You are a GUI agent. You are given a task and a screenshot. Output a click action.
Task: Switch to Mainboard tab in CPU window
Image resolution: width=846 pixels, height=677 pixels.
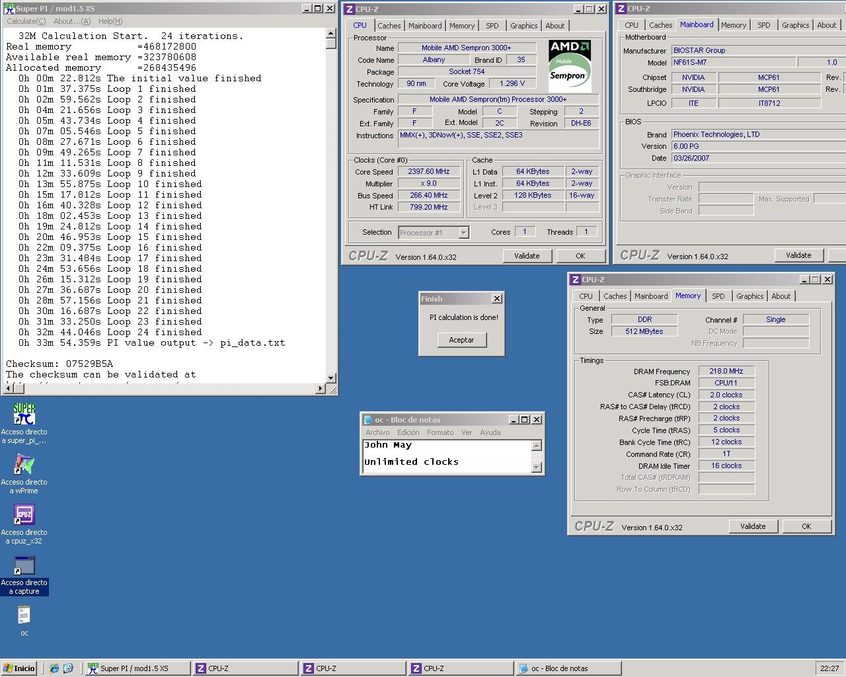tap(425, 26)
